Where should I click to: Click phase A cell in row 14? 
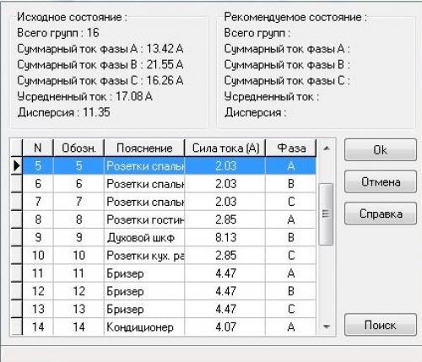[x=291, y=327]
